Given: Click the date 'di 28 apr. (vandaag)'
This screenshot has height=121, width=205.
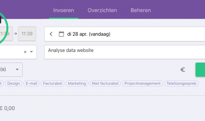Looking at the screenshot, I should [89, 34].
